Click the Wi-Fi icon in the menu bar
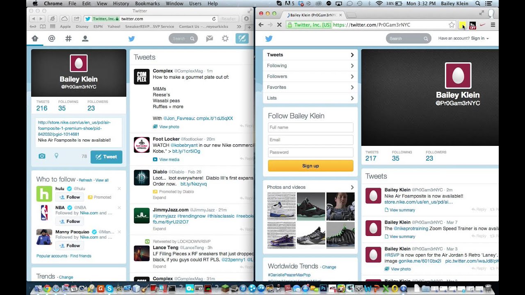The image size is (525, 295). [x=379, y=3]
